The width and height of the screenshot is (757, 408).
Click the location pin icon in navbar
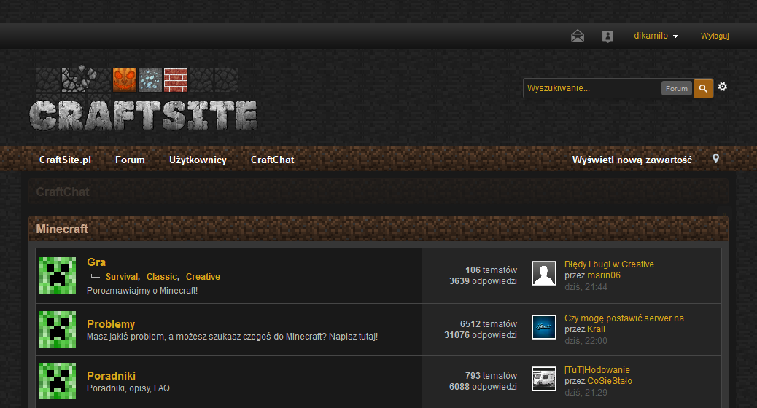[x=716, y=159]
